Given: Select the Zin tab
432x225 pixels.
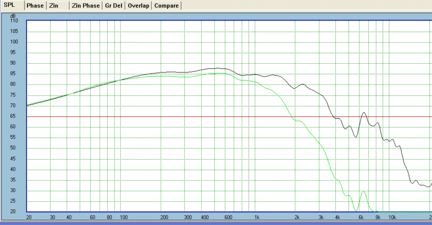Looking at the screenshot, I should pyautogui.click(x=58, y=5).
